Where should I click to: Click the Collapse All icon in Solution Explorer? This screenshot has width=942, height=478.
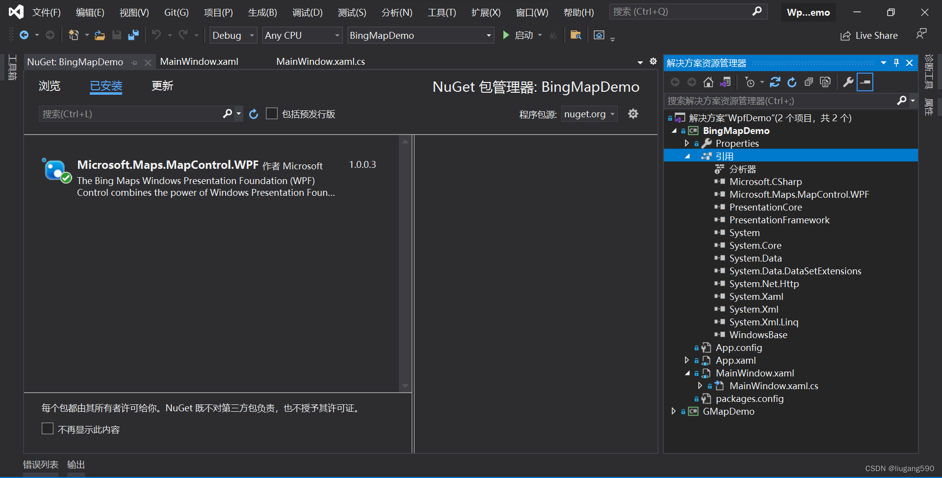809,82
